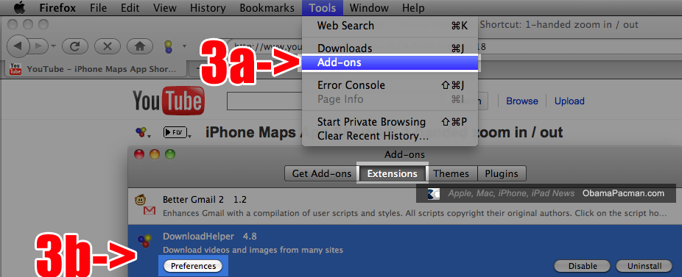682x277 pixels.
Task: Click the DownloadHelper 4.8 extension name
Action: coord(210,237)
